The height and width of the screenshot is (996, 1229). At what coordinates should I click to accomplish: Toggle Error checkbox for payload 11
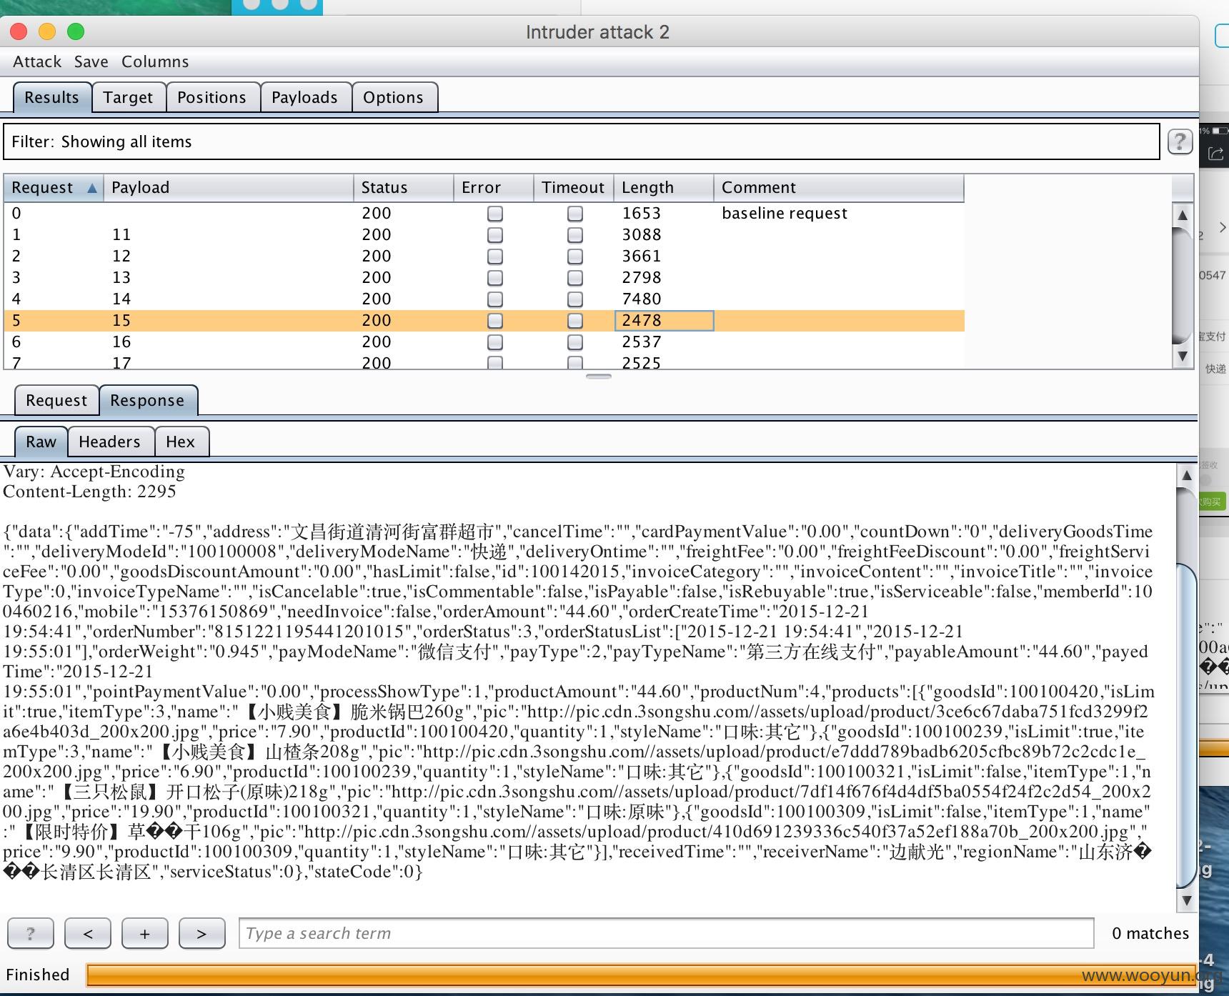[x=494, y=235]
